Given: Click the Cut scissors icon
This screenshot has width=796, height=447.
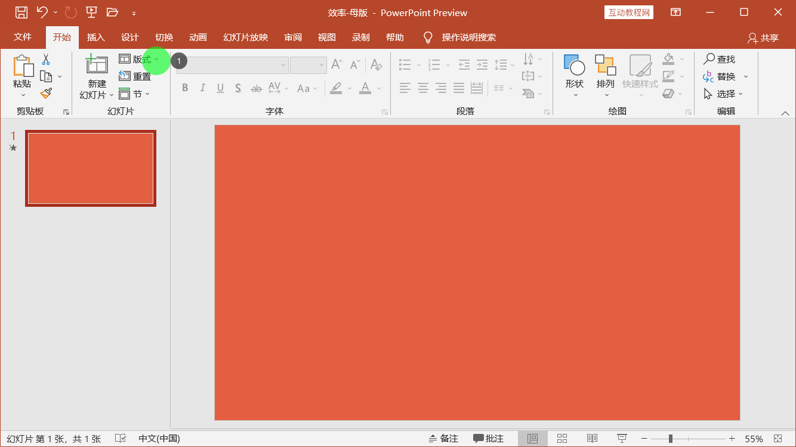Looking at the screenshot, I should (x=46, y=60).
